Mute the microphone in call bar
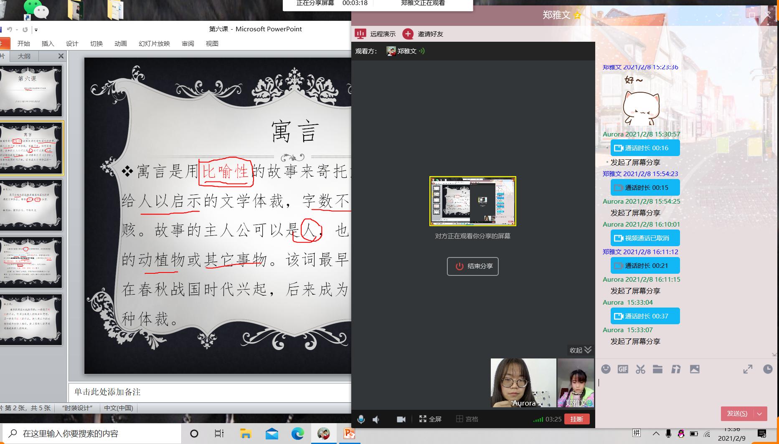 361,419
